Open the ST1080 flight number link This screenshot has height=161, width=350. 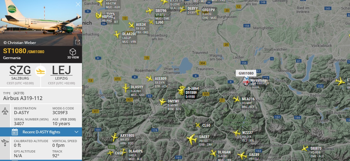click(15, 51)
